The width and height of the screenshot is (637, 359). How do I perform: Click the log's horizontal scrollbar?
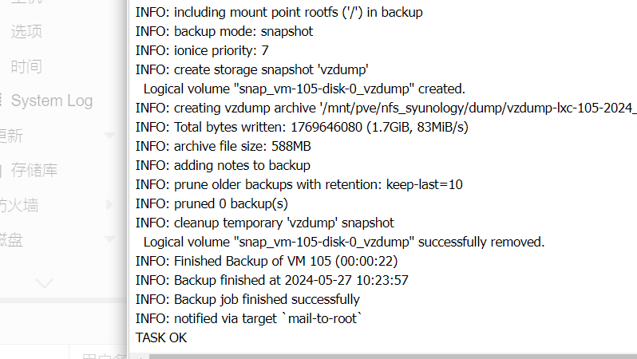[x=393, y=357]
